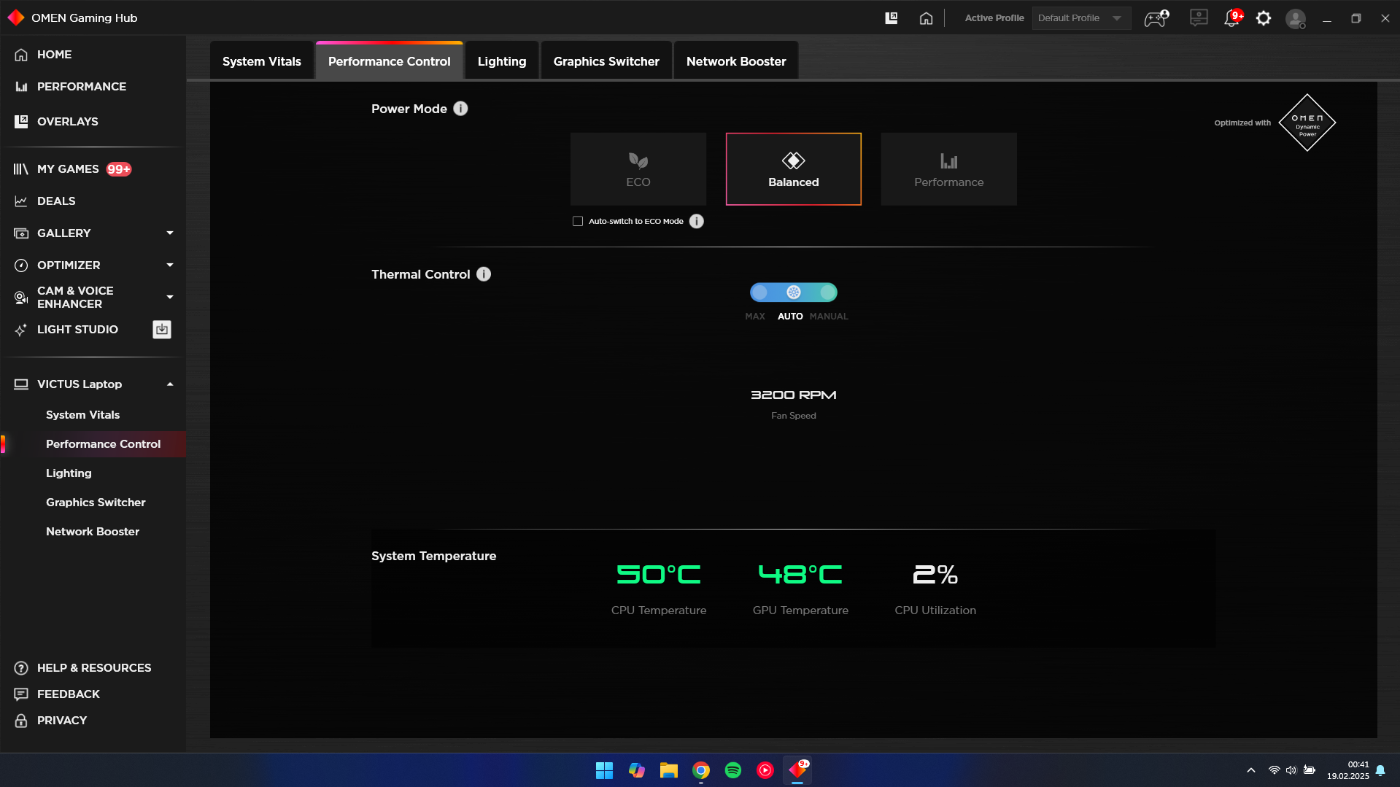Viewport: 1400px width, 787px height.
Task: Click the 3200 RPM fan speed value
Action: [794, 395]
